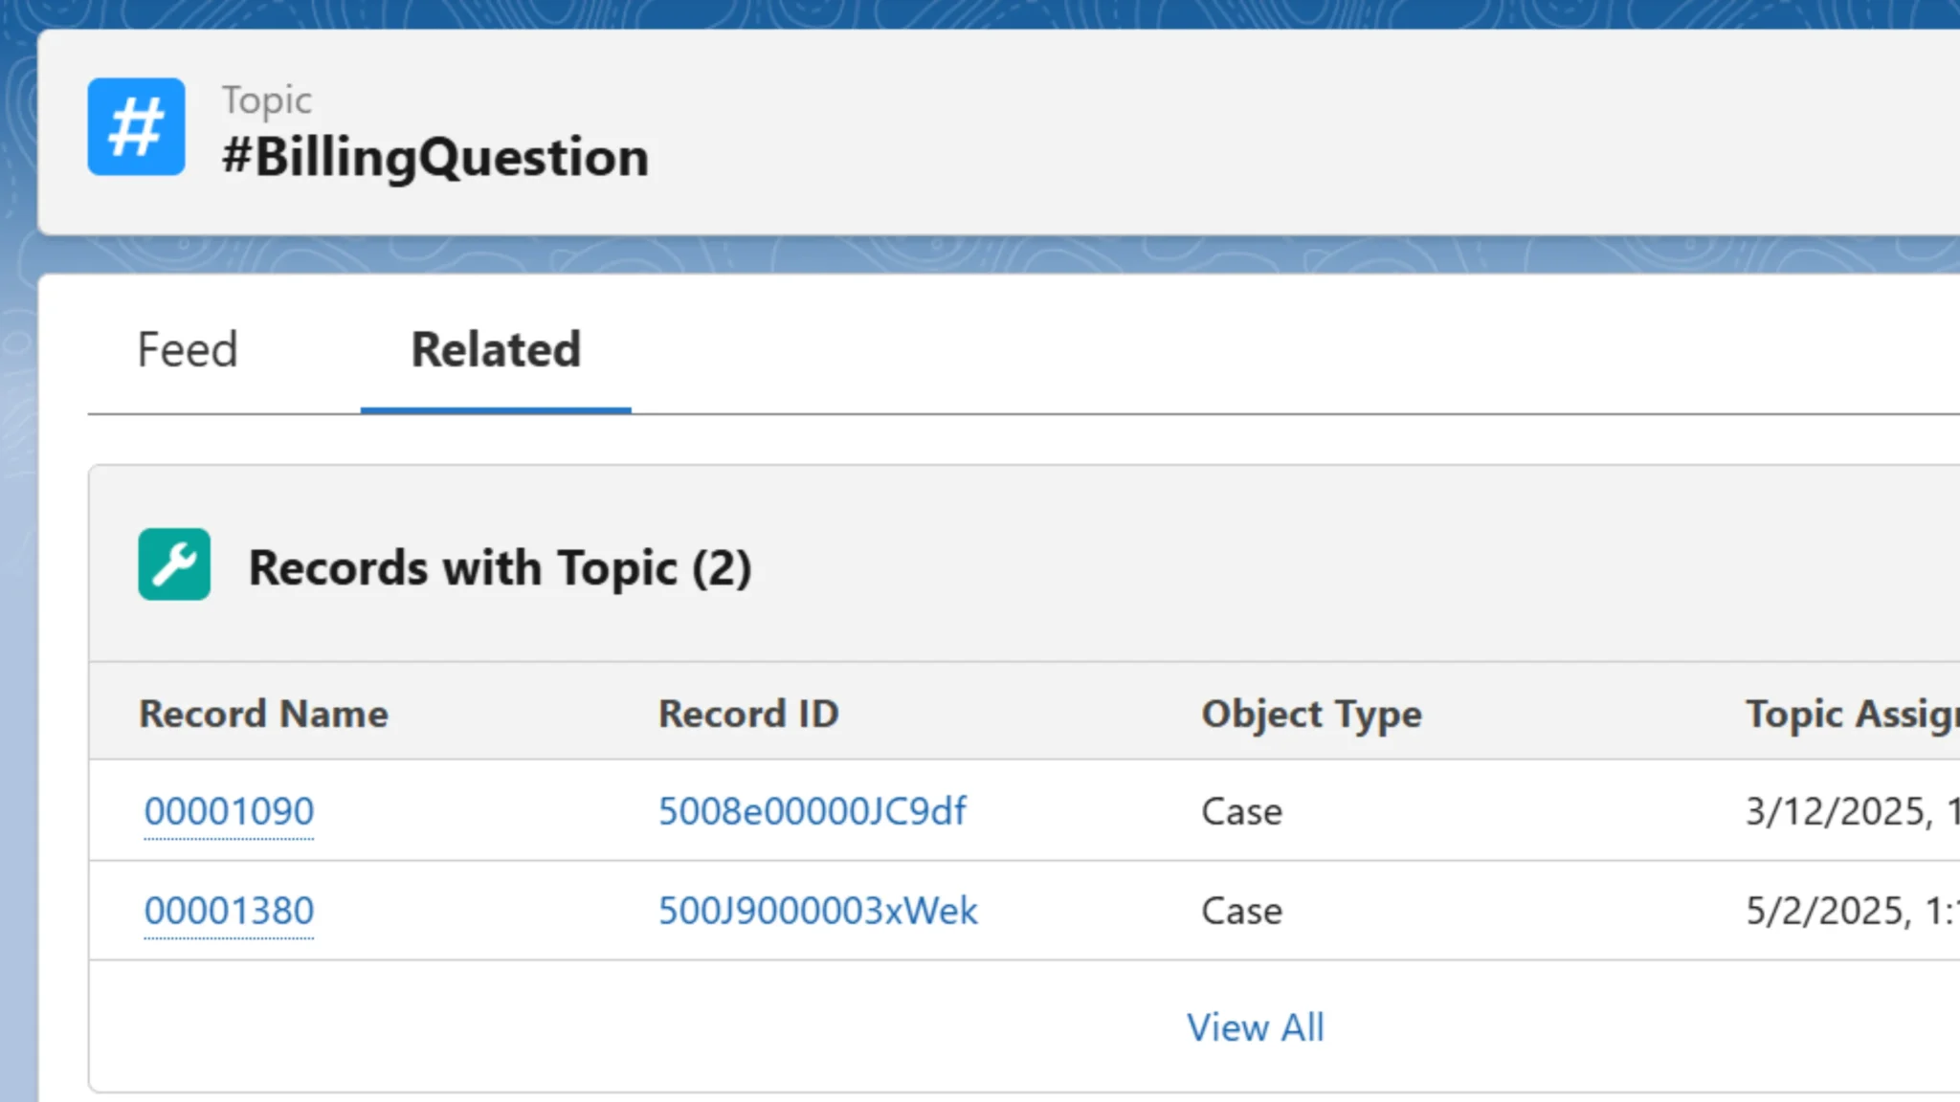
Task: Click the small Topic label above title
Action: point(267,100)
